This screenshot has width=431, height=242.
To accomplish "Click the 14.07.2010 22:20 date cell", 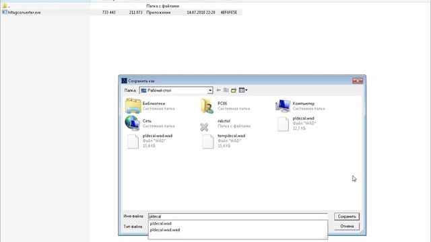I will pos(201,12).
